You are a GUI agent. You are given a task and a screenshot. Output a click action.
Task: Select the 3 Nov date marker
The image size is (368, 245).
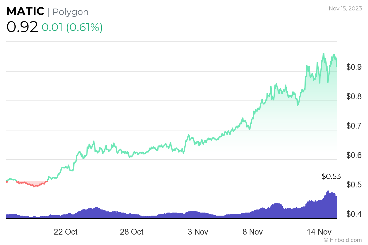[197, 232]
